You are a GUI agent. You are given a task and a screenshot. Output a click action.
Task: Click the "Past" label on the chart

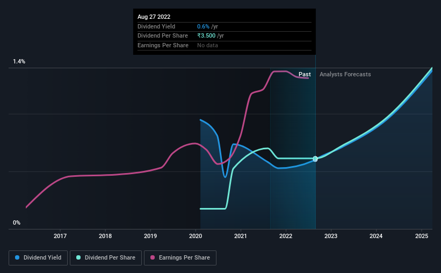(x=305, y=75)
